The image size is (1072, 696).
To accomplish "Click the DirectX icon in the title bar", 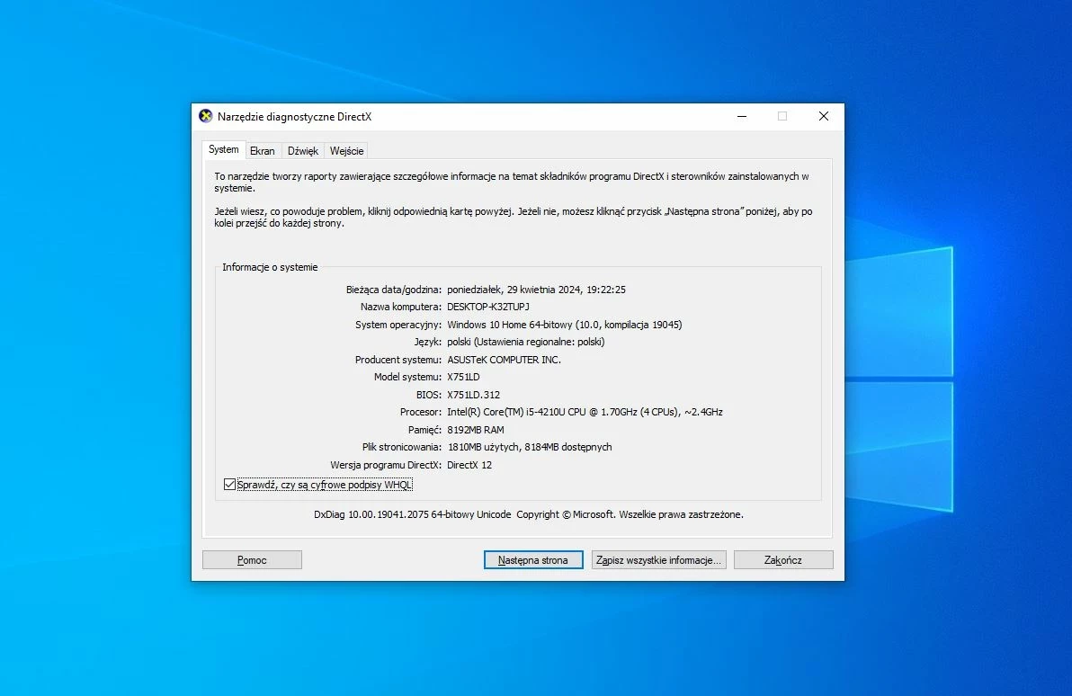I will [x=206, y=116].
